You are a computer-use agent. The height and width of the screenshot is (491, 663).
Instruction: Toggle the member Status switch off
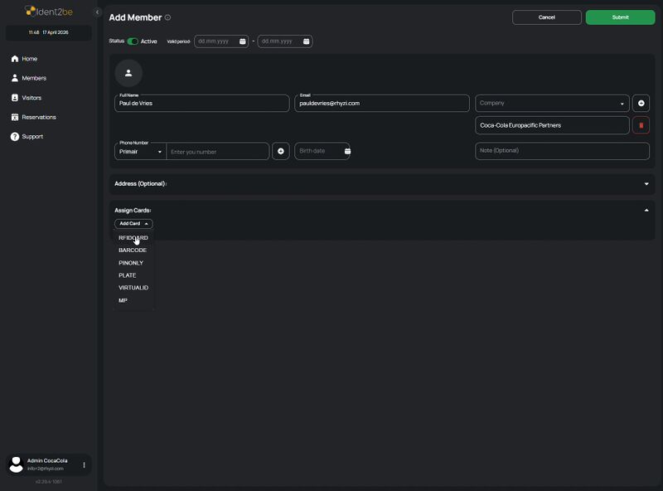tap(134, 39)
